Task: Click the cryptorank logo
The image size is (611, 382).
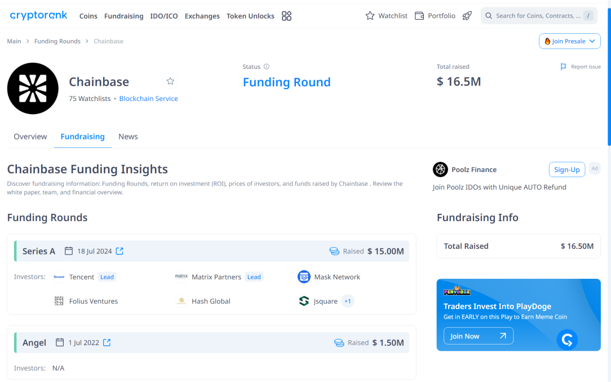Action: click(38, 16)
